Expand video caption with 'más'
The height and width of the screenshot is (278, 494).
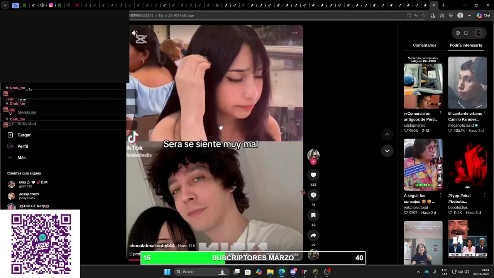[x=295, y=254]
